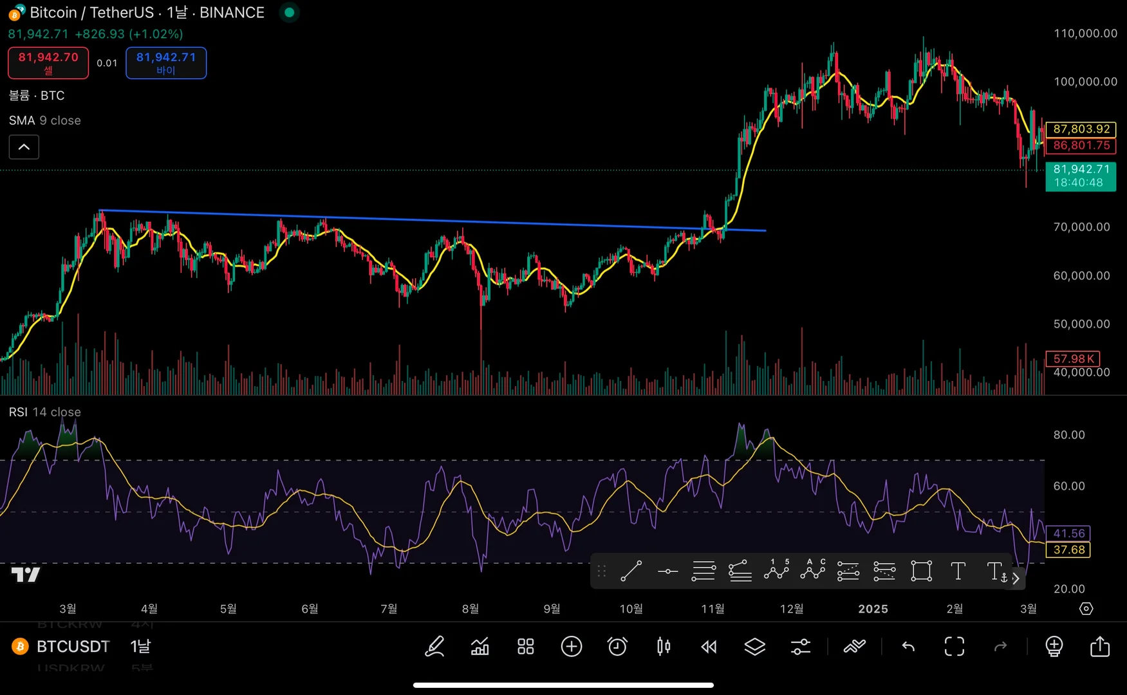This screenshot has width=1127, height=695.
Task: Tap the yellow 37.68 RSI average label
Action: tap(1068, 550)
